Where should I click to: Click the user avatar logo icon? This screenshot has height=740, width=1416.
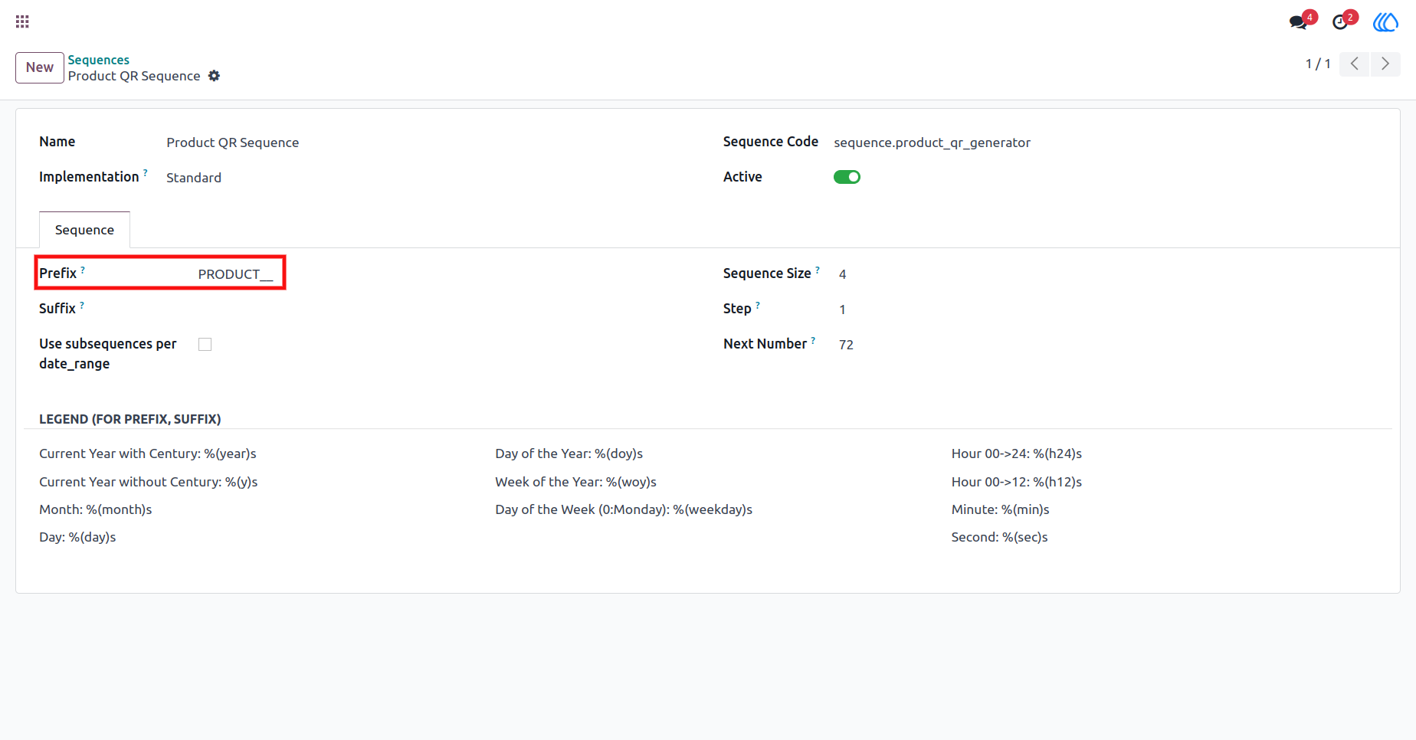1385,22
